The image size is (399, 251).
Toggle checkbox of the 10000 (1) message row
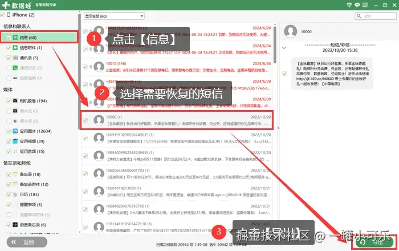[x=85, y=120]
